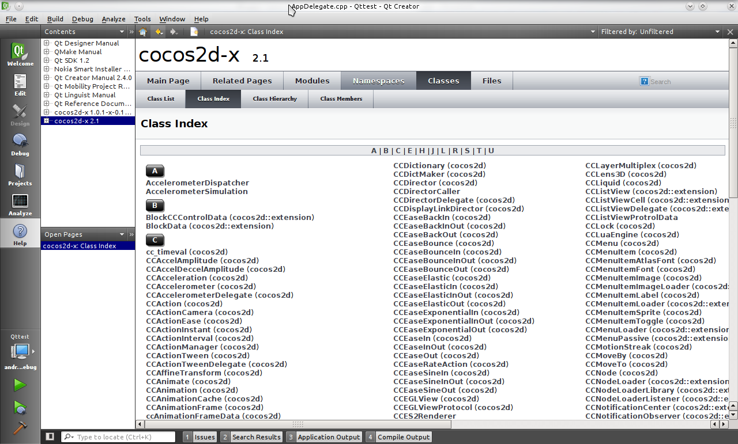The width and height of the screenshot is (738, 444).
Task: Switch to Debug mode
Action: pos(20,145)
